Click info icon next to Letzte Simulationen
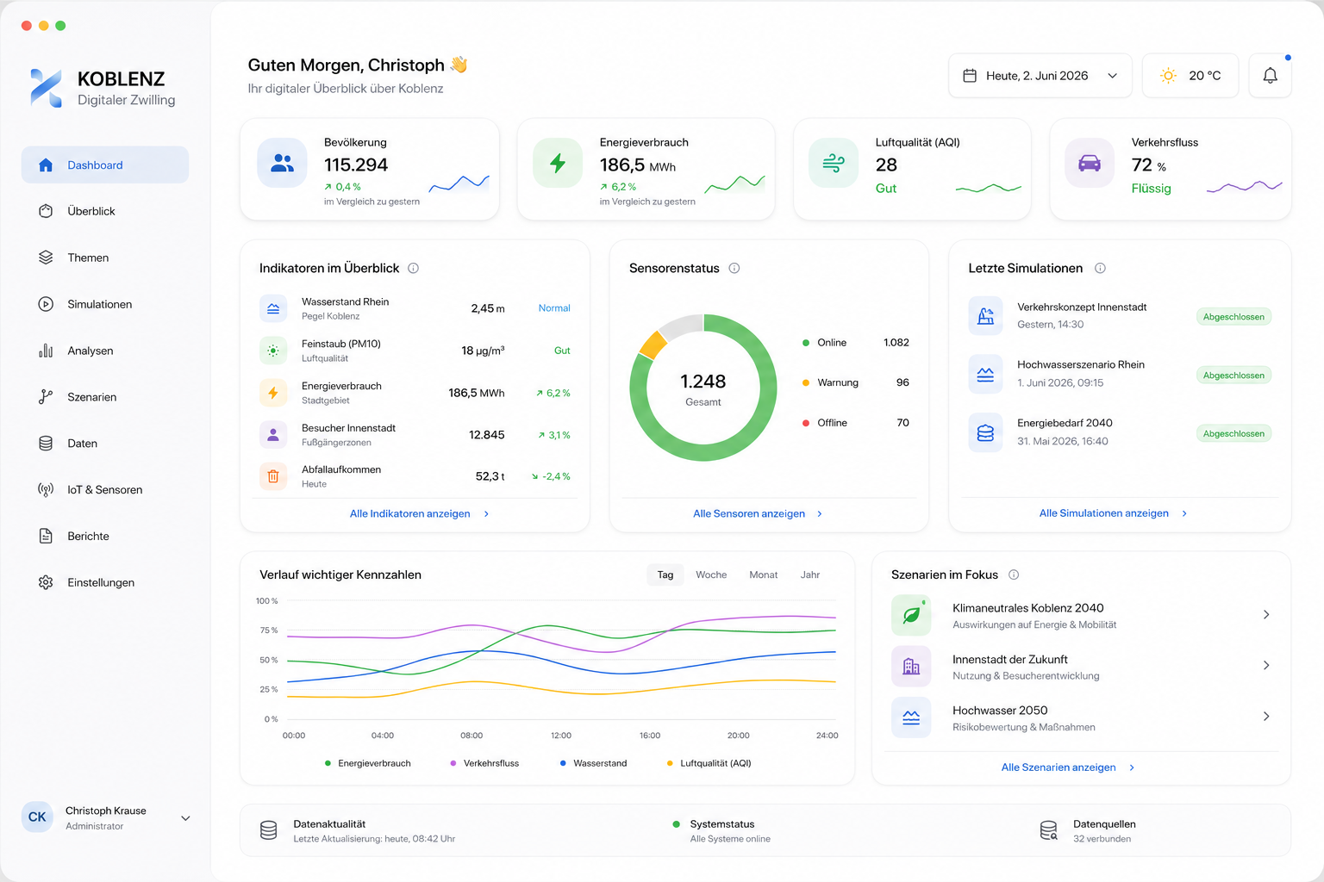1324x882 pixels. pyautogui.click(x=1100, y=268)
